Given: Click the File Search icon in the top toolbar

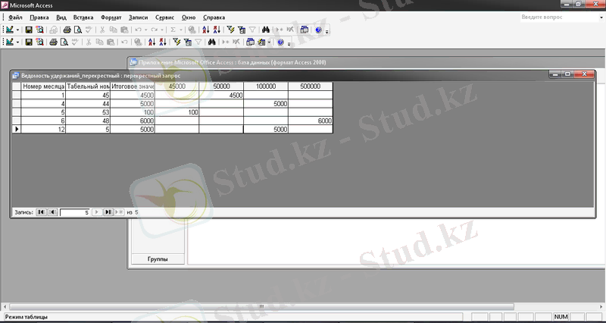Looking at the screenshot, I should [x=39, y=30].
